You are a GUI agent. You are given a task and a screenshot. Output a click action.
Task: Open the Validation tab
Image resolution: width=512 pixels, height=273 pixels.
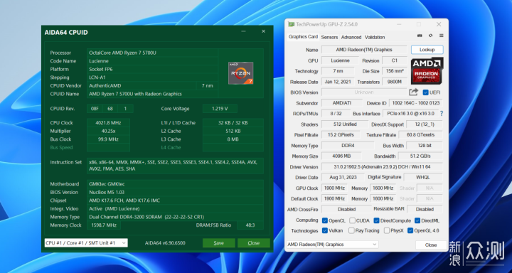[375, 37]
